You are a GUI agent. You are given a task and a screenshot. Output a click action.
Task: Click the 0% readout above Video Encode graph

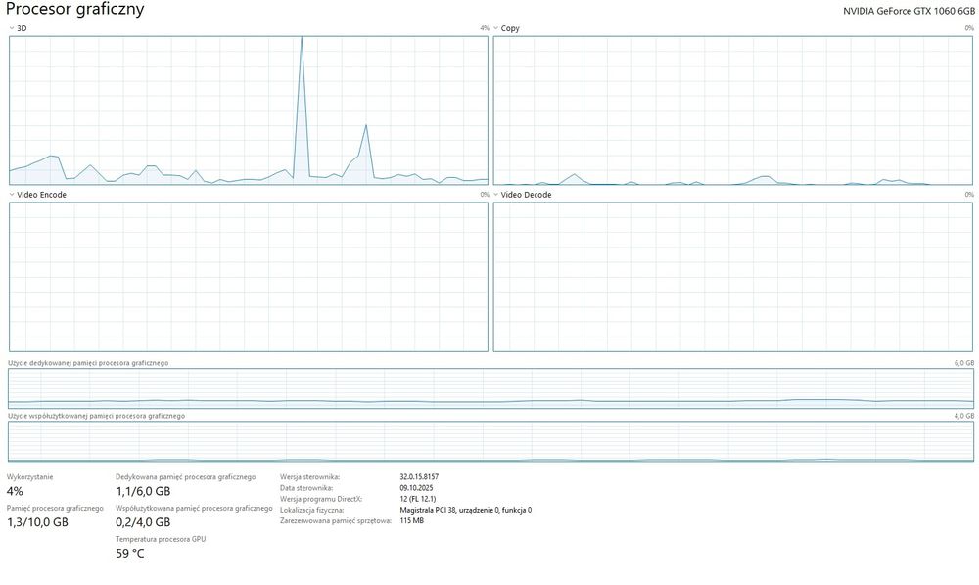click(x=485, y=195)
